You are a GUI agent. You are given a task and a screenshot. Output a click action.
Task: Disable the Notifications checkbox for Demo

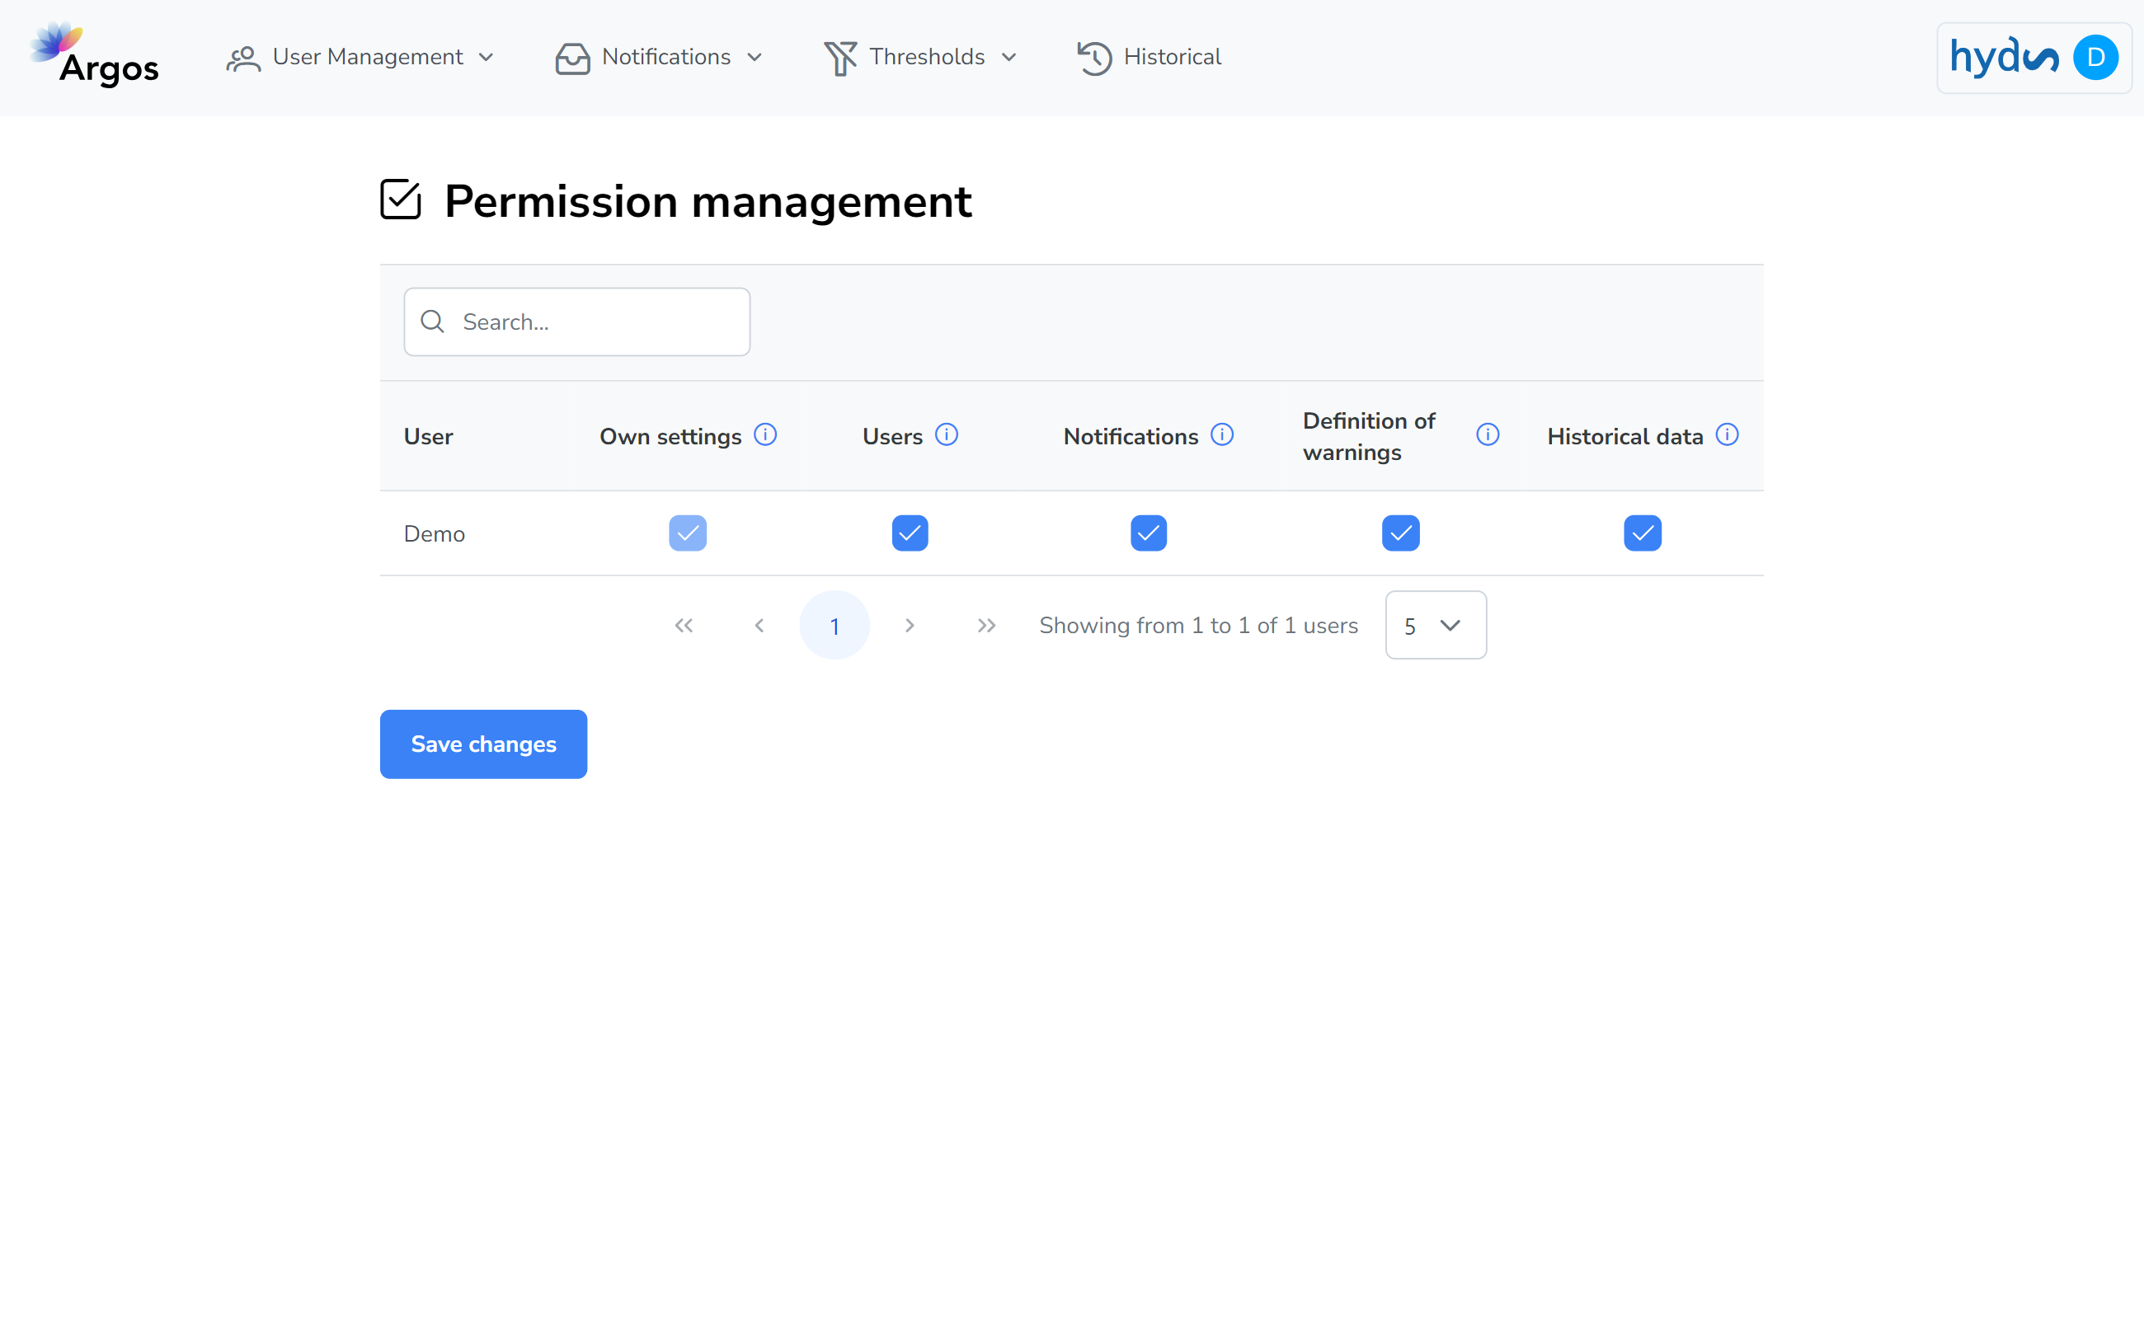click(x=1149, y=533)
